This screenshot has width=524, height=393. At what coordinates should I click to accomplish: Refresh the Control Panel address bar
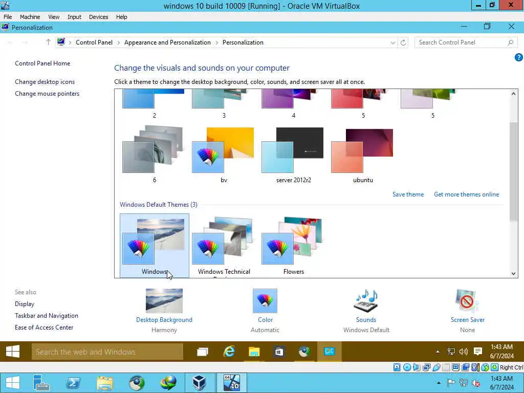(403, 42)
